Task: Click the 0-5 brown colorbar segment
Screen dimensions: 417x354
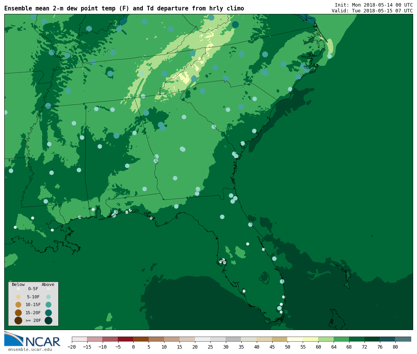Action: coord(141,339)
